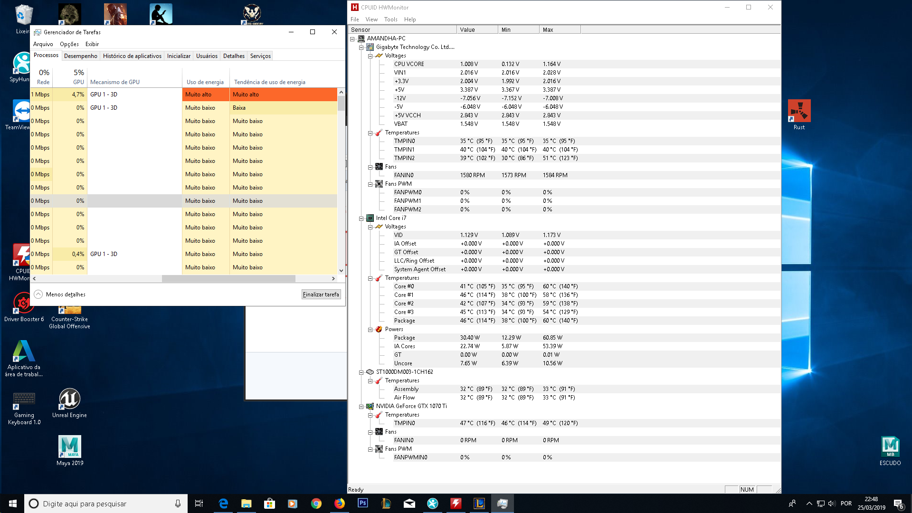Viewport: 912px width, 513px height.
Task: Click the Google Chrome taskbar icon
Action: (316, 503)
